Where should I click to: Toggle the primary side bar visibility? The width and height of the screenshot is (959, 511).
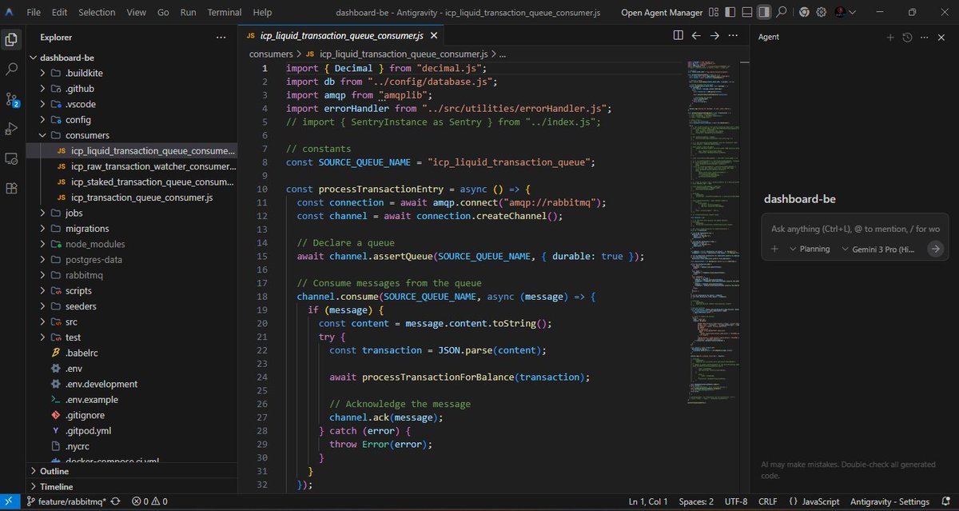(x=732, y=12)
